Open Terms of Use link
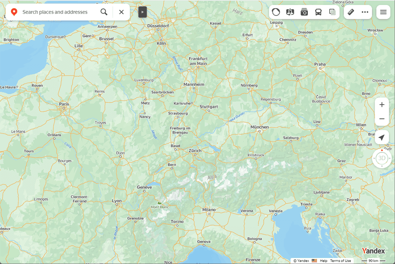395x264 pixels. click(x=340, y=261)
